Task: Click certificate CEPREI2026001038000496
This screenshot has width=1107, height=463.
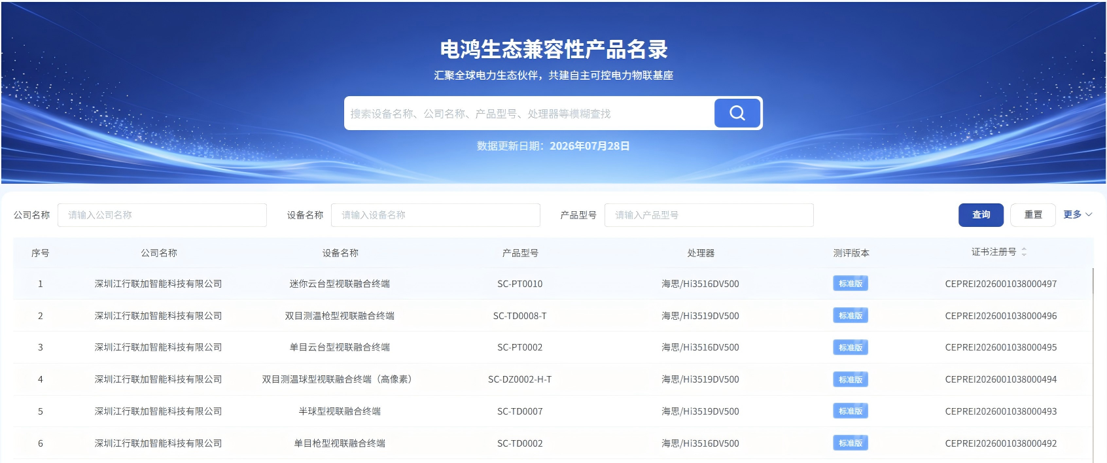Action: coord(1001,316)
